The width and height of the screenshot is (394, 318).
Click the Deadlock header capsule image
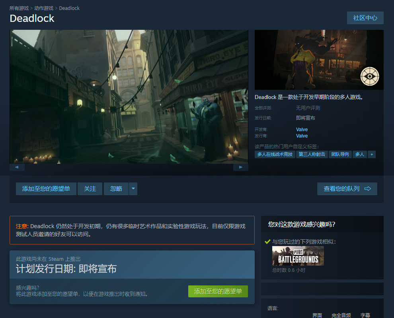tap(319, 60)
